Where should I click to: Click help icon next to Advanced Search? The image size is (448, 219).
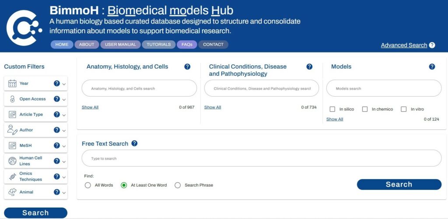click(x=432, y=45)
